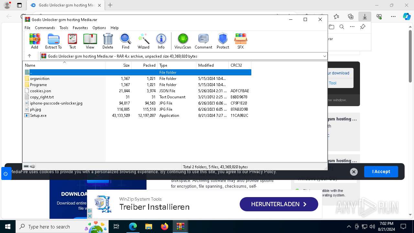
Task: Click WinRAR taskbar icon
Action: click(x=180, y=227)
